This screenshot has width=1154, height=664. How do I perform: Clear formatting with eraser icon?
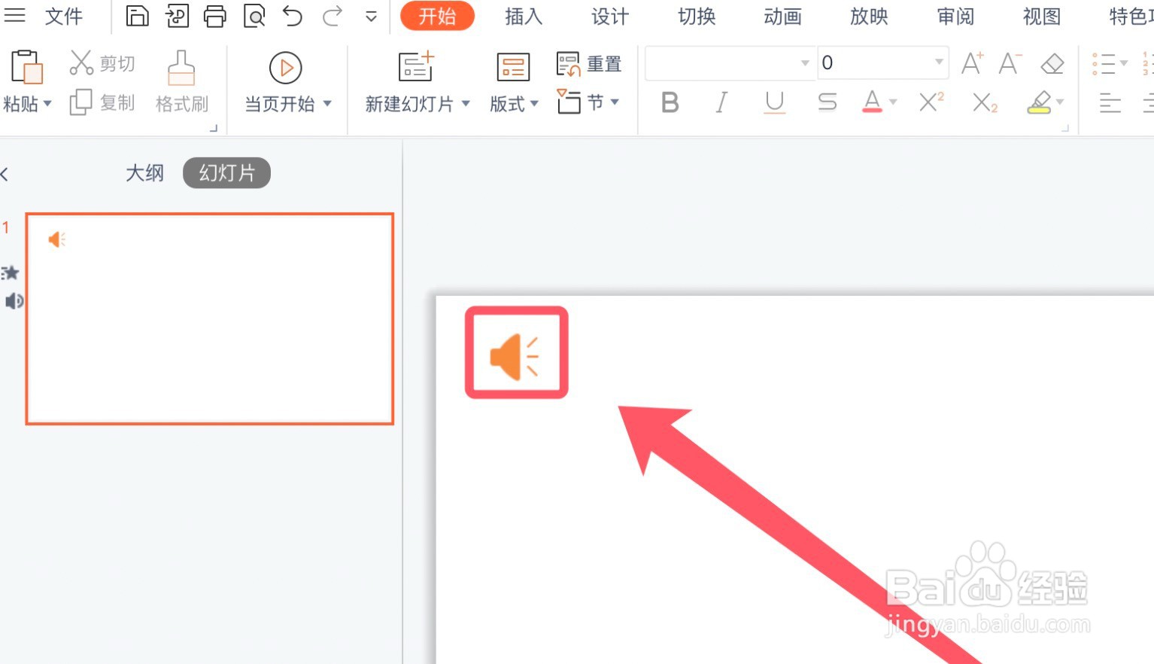[x=1052, y=64]
